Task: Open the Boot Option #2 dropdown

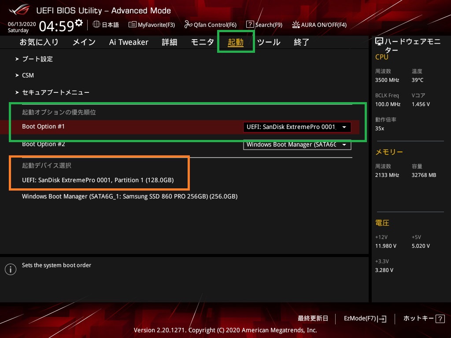Action: click(297, 144)
